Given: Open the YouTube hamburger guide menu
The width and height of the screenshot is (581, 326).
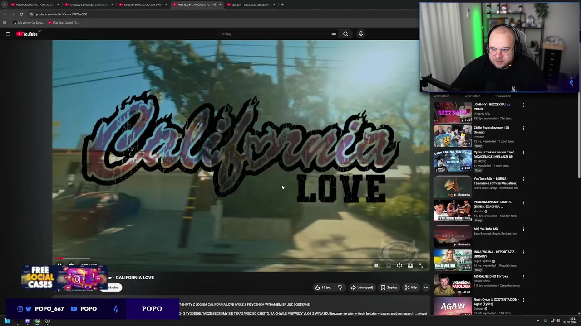Looking at the screenshot, I should tap(8, 34).
